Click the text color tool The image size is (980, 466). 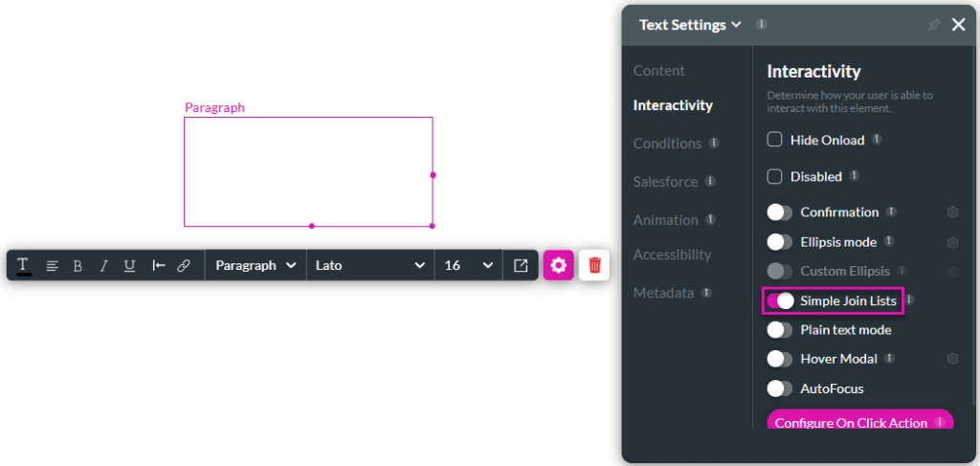click(x=23, y=265)
